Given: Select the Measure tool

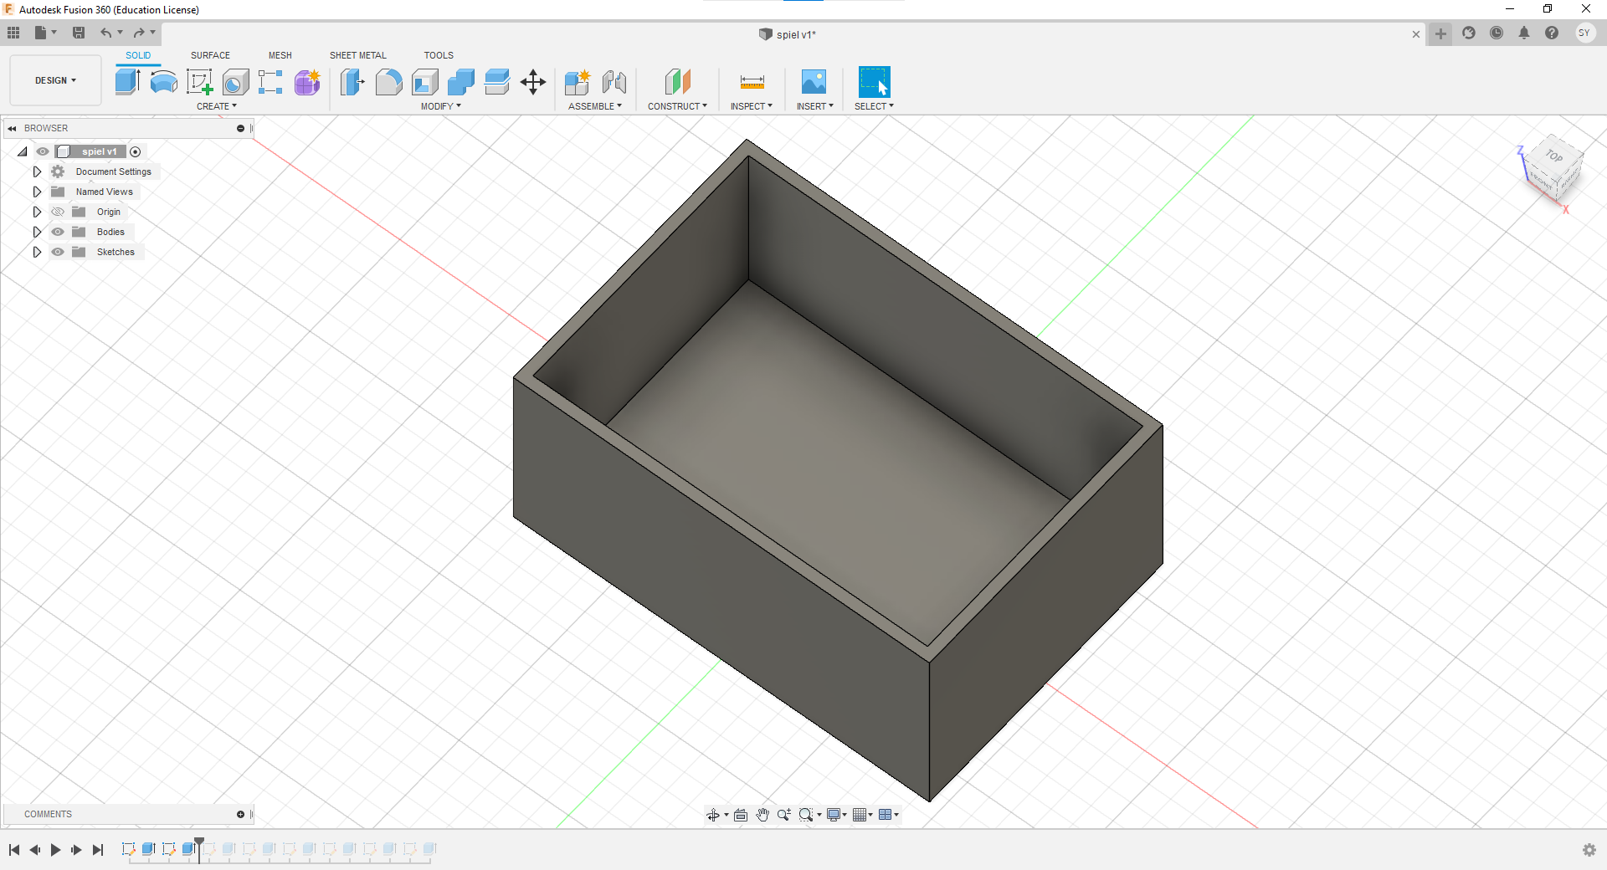Looking at the screenshot, I should (x=752, y=82).
